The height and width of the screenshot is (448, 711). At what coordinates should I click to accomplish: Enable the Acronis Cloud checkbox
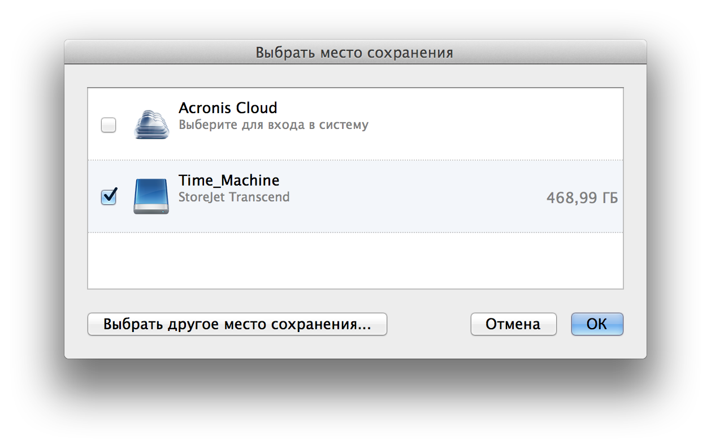[x=109, y=125]
